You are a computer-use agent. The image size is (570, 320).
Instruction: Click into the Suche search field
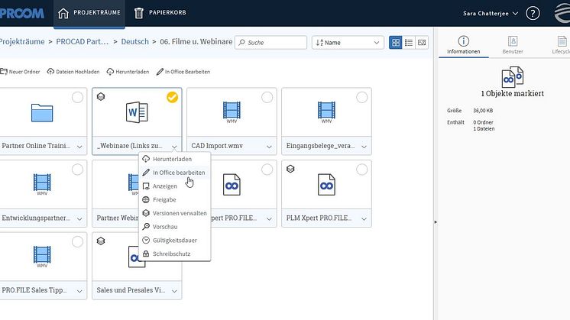[270, 43]
